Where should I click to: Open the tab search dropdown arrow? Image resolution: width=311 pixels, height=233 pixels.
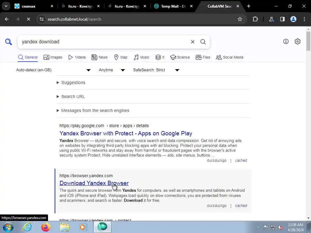[x=6, y=6]
